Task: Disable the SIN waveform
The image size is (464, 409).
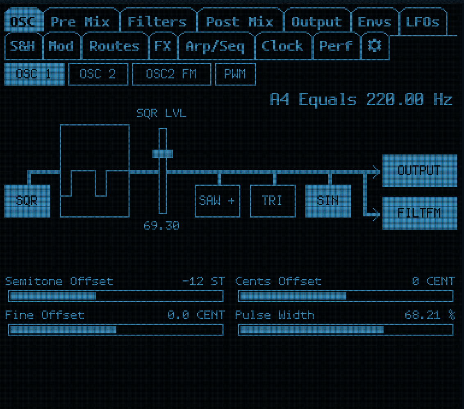Action: (x=328, y=201)
